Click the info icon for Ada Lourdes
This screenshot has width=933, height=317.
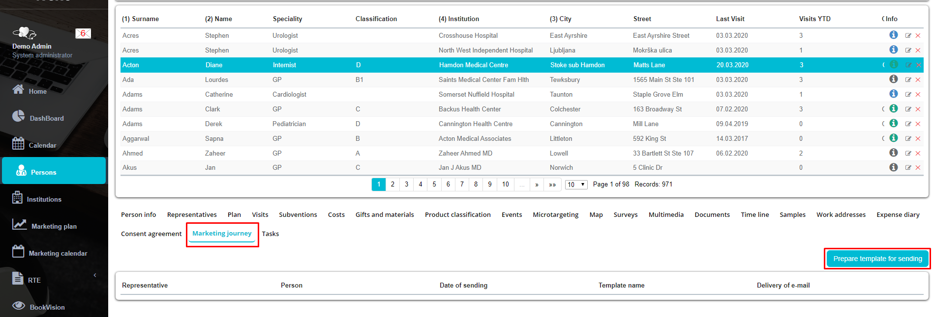[x=893, y=79]
